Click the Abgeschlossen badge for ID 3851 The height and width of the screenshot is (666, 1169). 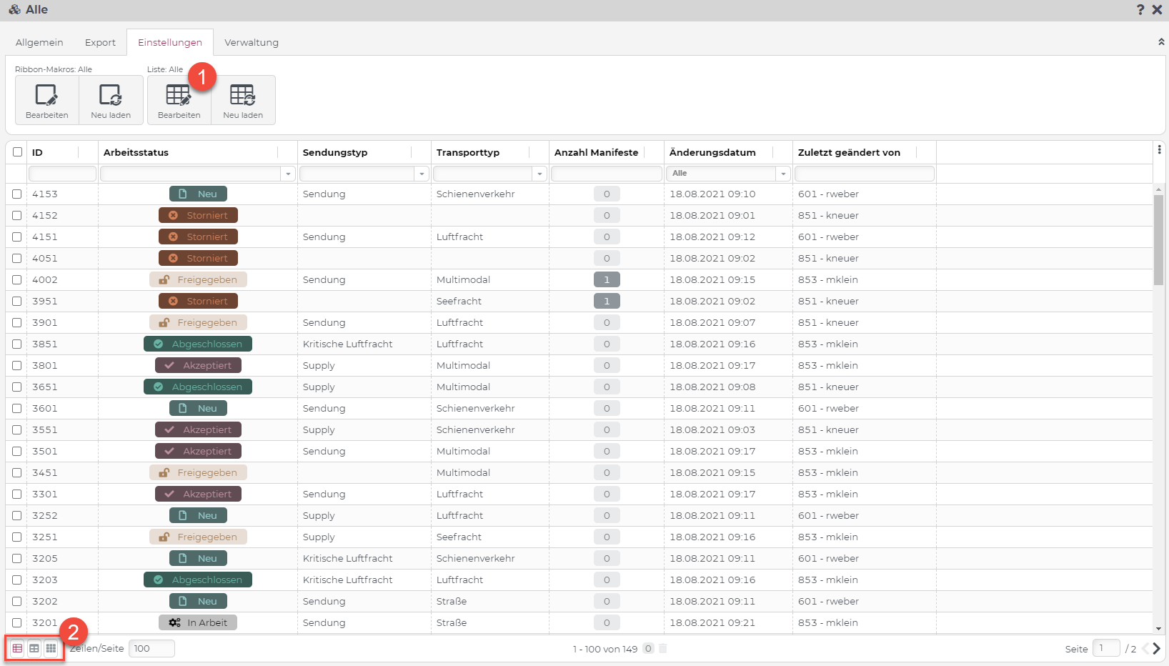[x=198, y=344]
